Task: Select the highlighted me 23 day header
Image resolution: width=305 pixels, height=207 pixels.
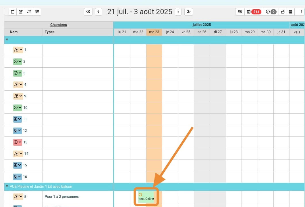Action: pos(154,32)
